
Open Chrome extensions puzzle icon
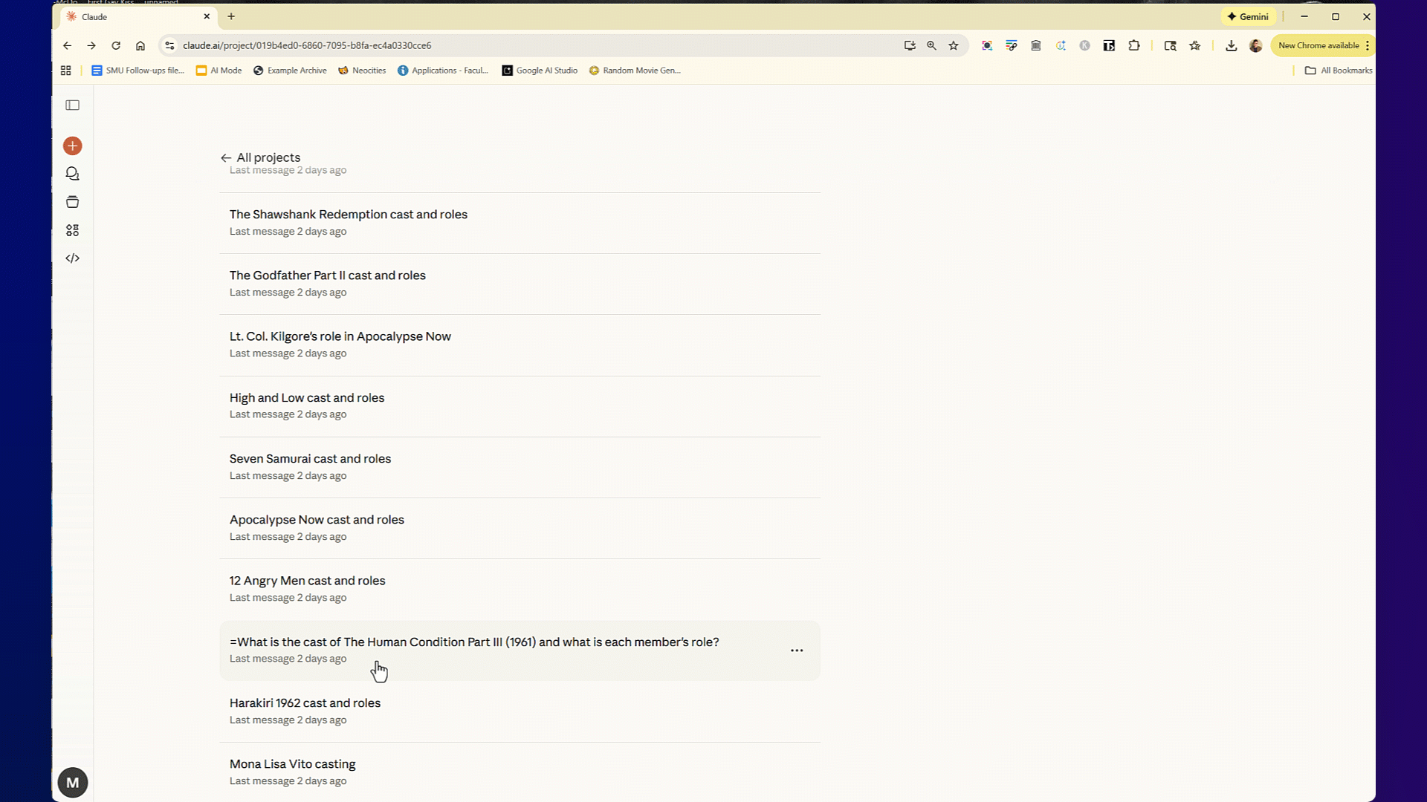[1133, 45]
